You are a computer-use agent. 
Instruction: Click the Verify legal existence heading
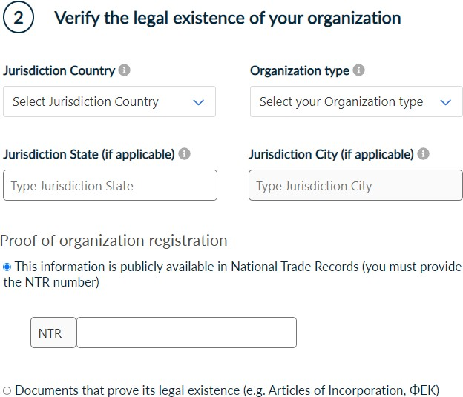click(227, 18)
